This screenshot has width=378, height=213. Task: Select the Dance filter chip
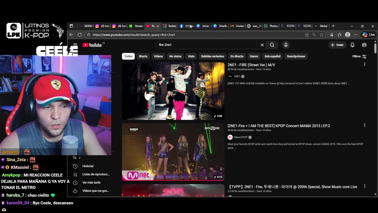254,56
